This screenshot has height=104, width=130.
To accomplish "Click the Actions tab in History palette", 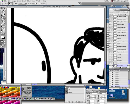I will pyautogui.click(x=117, y=70).
